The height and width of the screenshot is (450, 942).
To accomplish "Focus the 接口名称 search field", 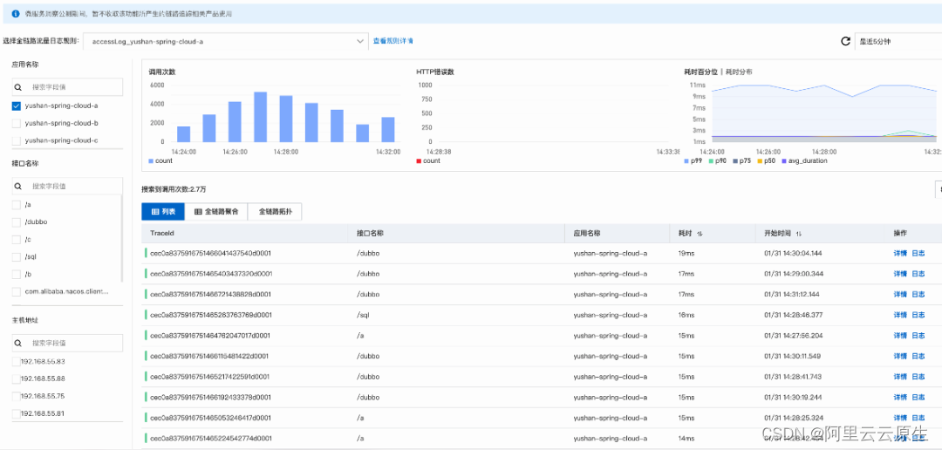I will [x=67, y=187].
